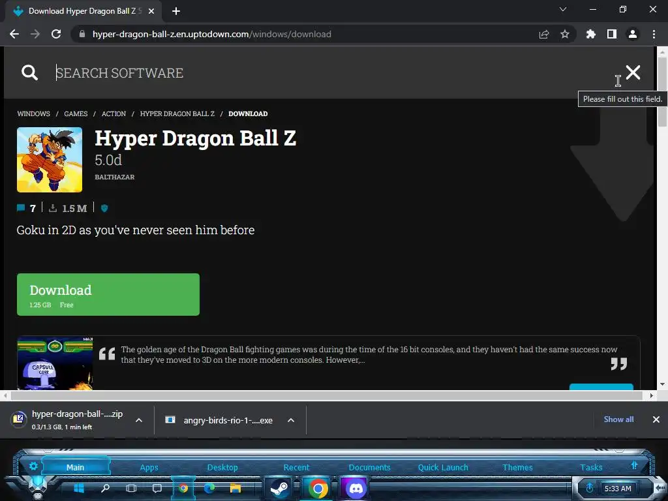Focus the Search Software field
This screenshot has width=668, height=501.
click(x=332, y=73)
